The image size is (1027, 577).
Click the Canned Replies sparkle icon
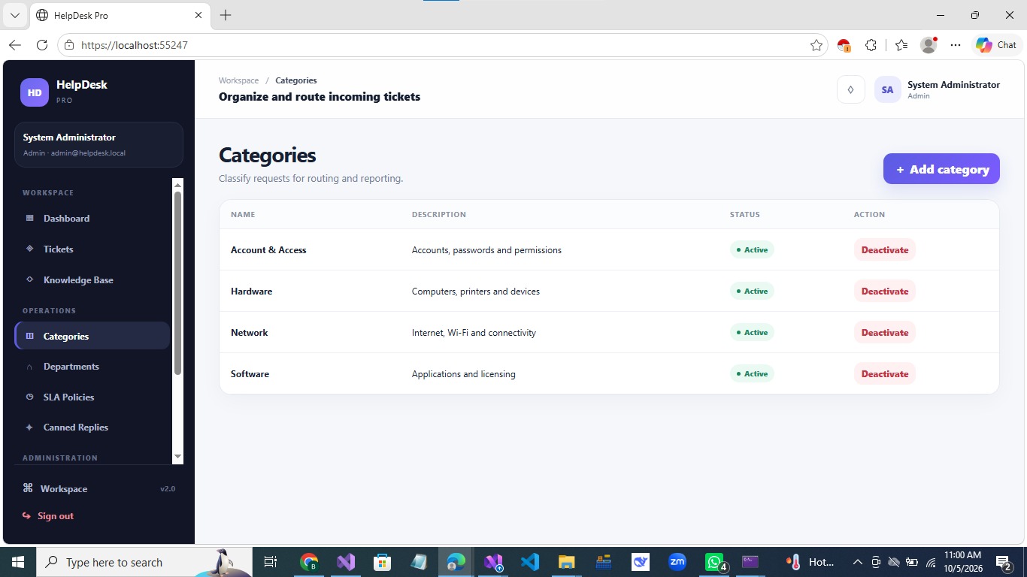[x=30, y=427]
